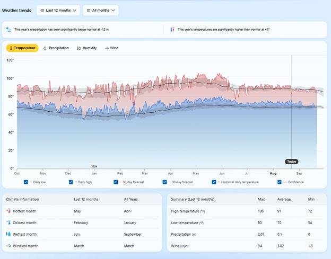Toggle the Historical daily temperature checkbox

coord(214,182)
